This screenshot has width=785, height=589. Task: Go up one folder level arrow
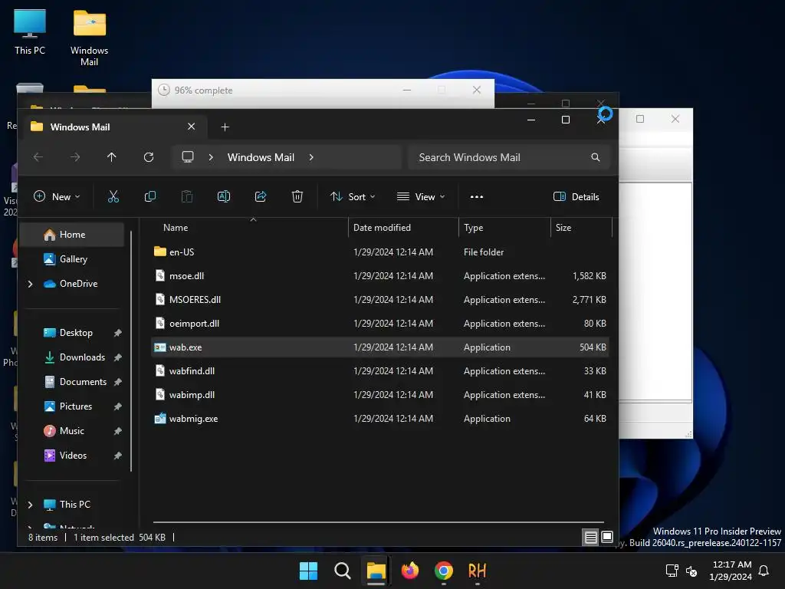[x=112, y=157]
